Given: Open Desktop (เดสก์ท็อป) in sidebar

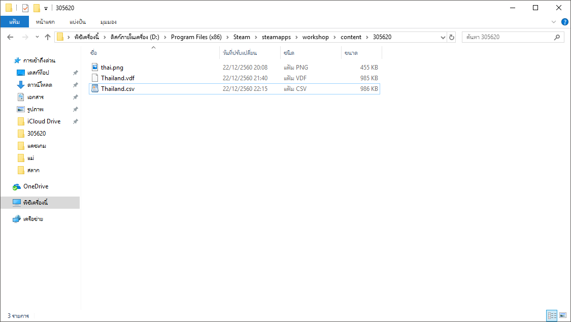Looking at the screenshot, I should 38,73.
